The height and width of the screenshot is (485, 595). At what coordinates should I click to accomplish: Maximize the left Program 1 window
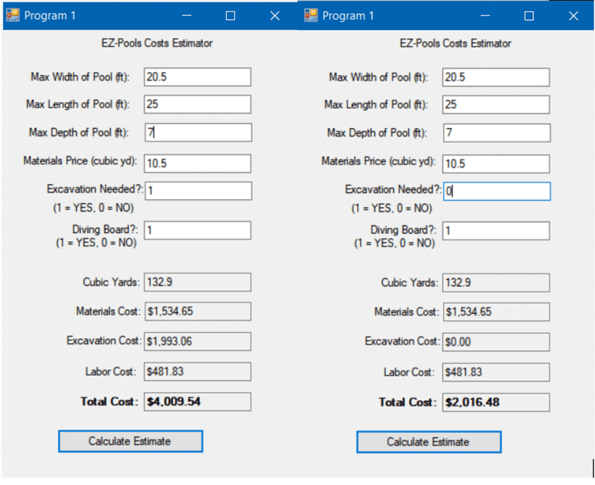tap(230, 16)
